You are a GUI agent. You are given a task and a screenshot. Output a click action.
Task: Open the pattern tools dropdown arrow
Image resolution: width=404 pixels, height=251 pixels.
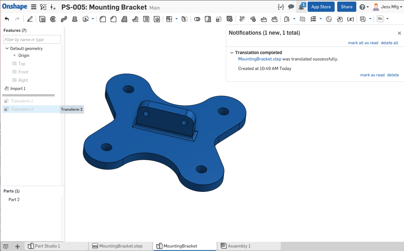click(x=177, y=19)
